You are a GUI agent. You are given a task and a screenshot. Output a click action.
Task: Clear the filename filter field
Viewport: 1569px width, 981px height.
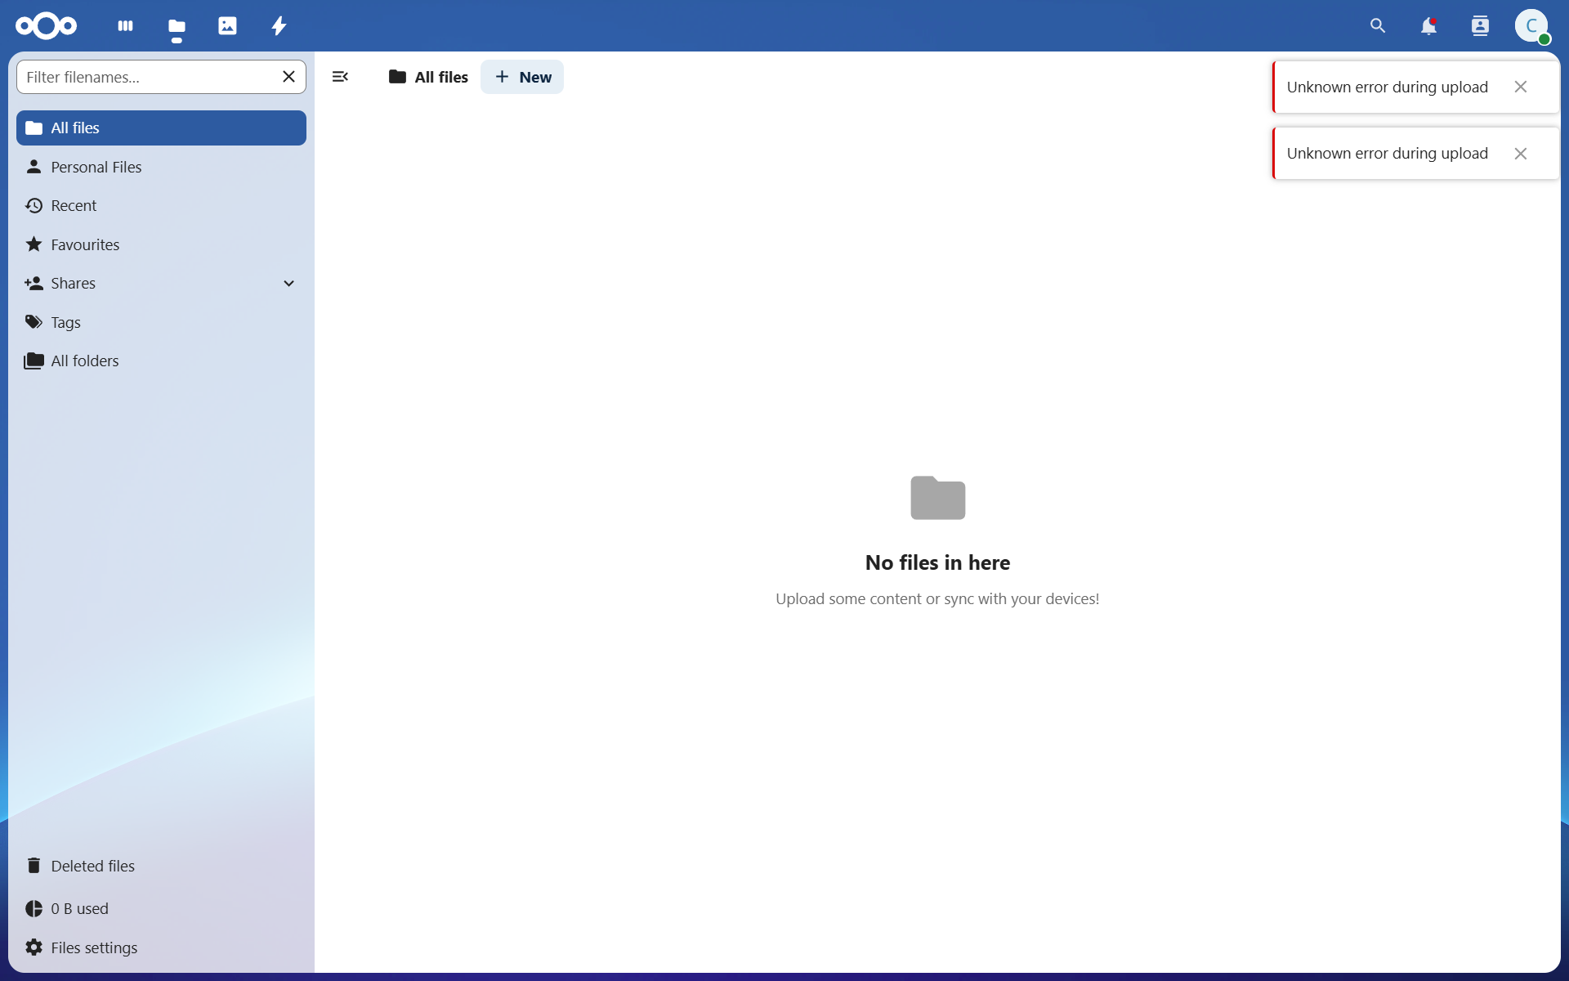point(288,77)
